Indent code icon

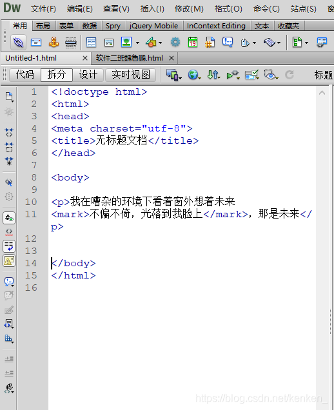(x=9, y=359)
